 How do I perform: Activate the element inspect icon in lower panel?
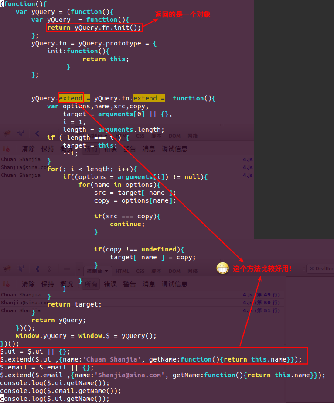tap(20, 269)
